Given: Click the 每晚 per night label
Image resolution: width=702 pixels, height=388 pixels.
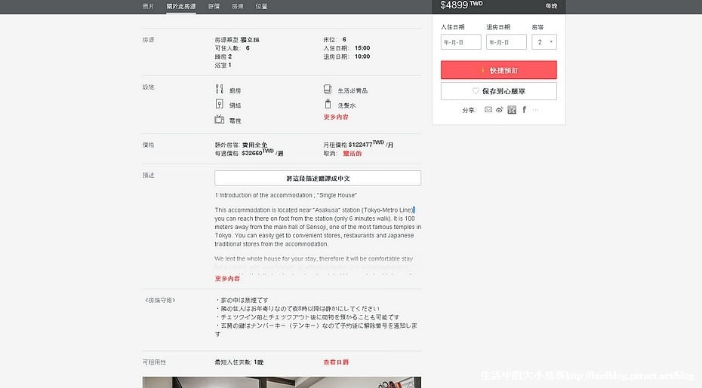Looking at the screenshot, I should [x=552, y=6].
